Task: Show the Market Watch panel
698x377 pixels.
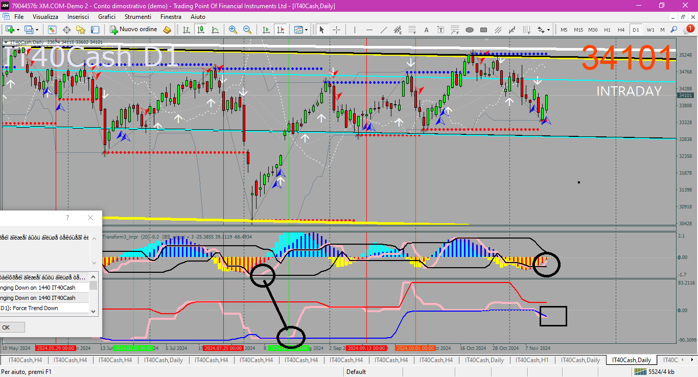Action: point(52,30)
